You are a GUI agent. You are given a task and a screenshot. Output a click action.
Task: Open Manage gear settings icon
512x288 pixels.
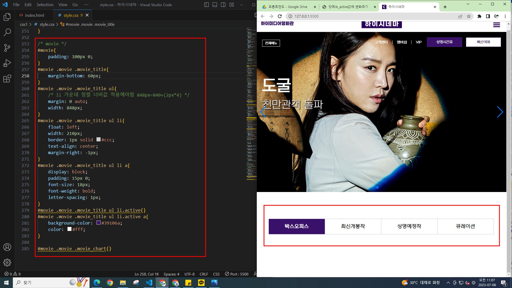coord(7,262)
